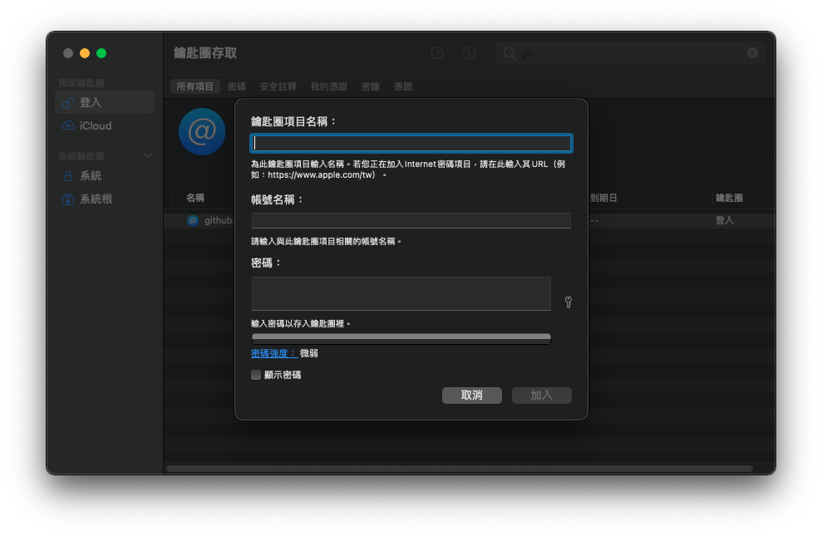Viewport: 822px width, 536px height.
Task: Click the yellow minimize window button
Action: coord(85,53)
